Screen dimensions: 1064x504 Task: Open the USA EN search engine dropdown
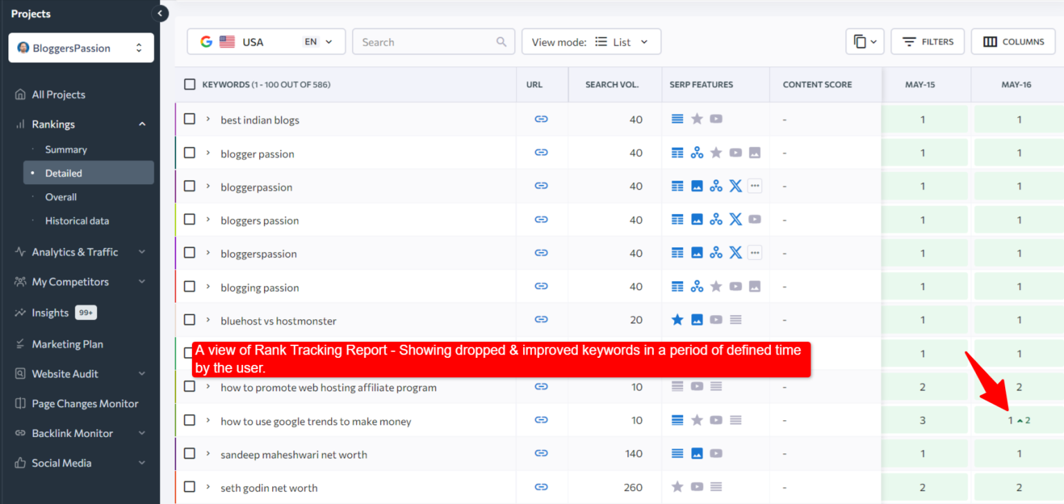tap(266, 42)
